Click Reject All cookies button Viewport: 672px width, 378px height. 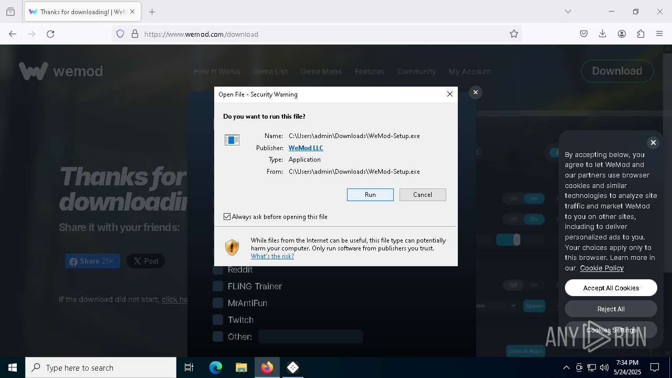click(x=611, y=309)
